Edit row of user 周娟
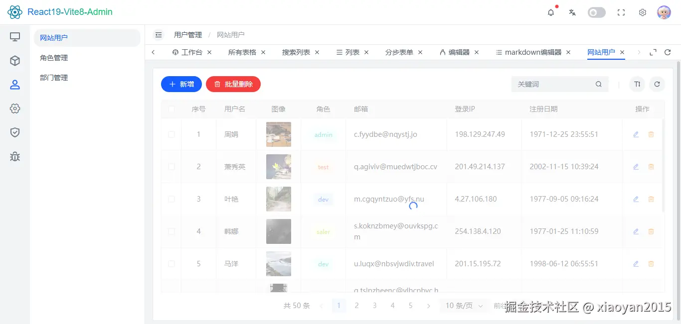681x324 pixels. pos(636,134)
